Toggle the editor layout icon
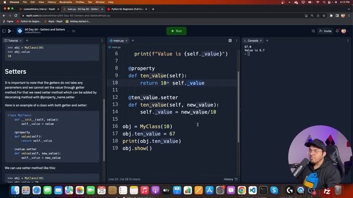 pos(230,41)
